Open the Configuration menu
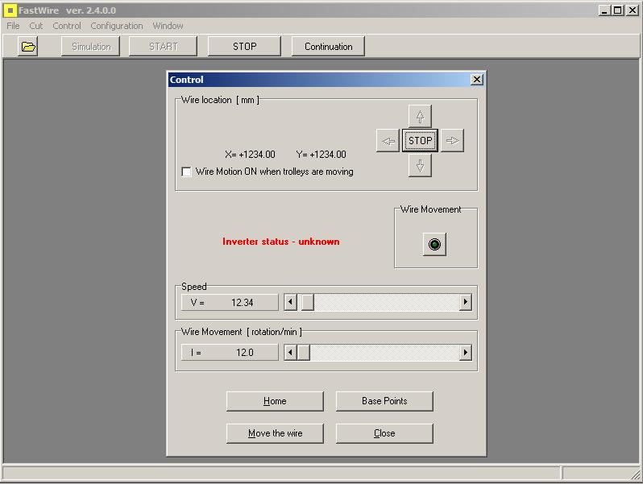Viewport: 643px width, 484px height. [x=116, y=26]
